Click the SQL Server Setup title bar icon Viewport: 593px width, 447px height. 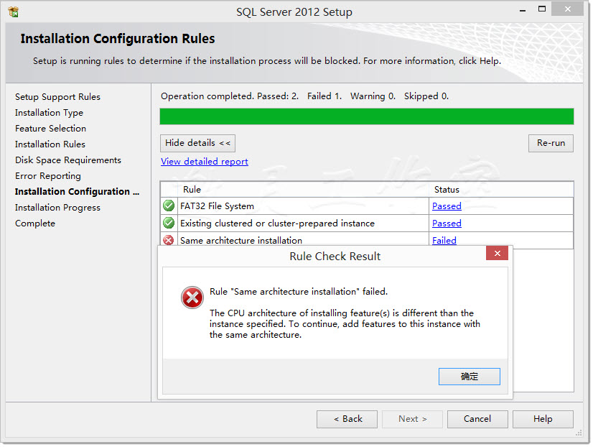click(x=13, y=12)
